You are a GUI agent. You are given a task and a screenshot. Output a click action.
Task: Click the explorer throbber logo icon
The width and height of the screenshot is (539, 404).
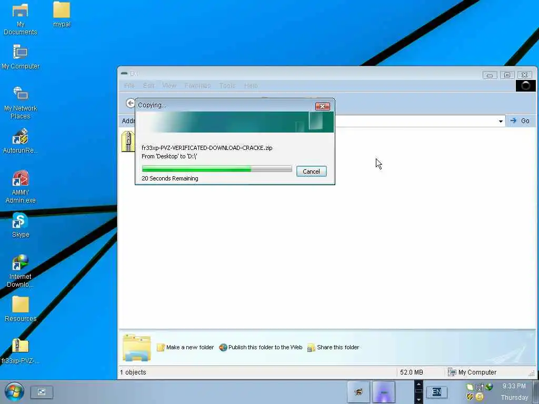coord(526,86)
